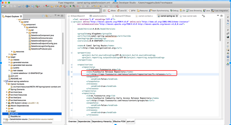Select camel-salesforce-1.0-SNAPSHOT.jar file
This screenshot has height=125, width=231.
pyautogui.click(x=26, y=73)
